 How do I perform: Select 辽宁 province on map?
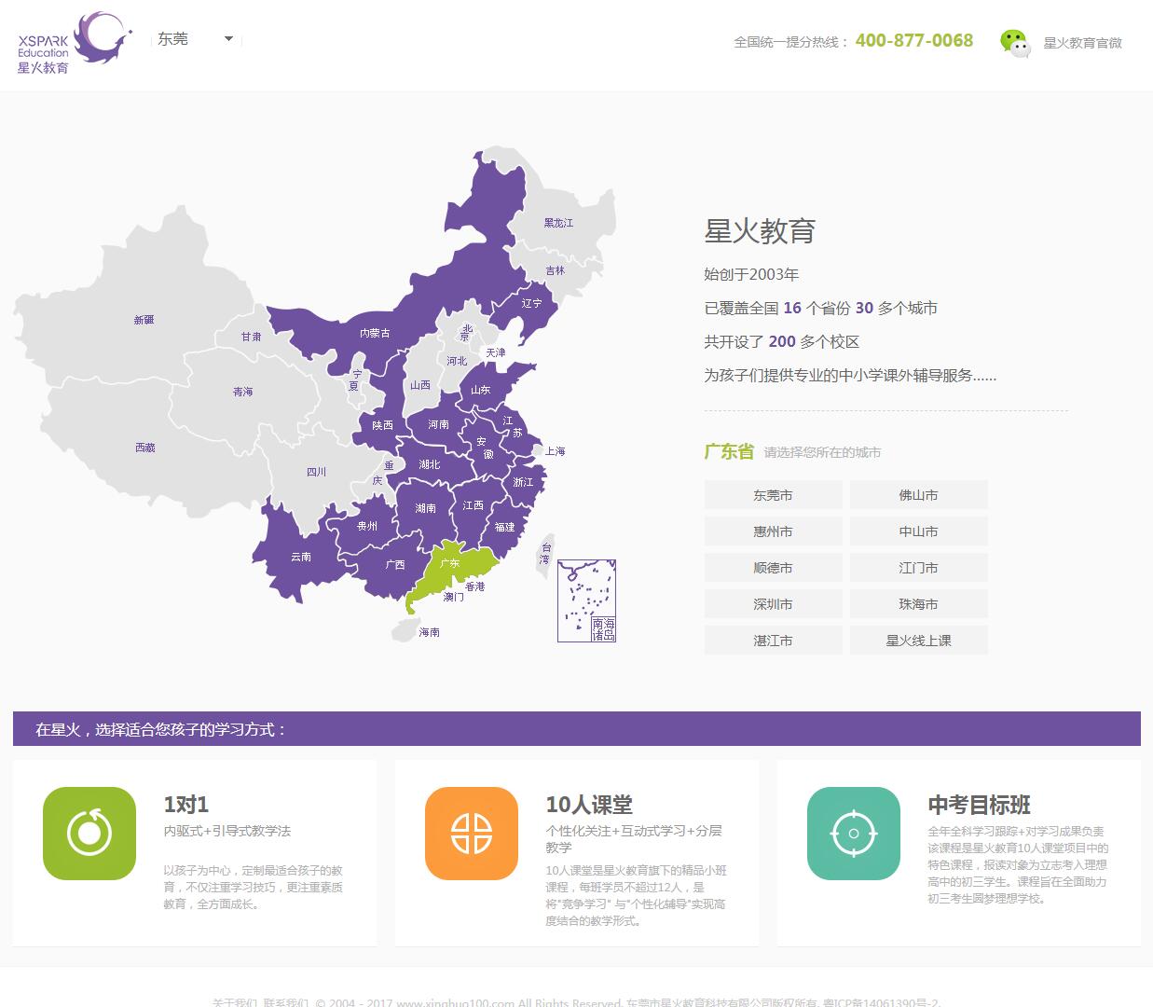[x=531, y=303]
